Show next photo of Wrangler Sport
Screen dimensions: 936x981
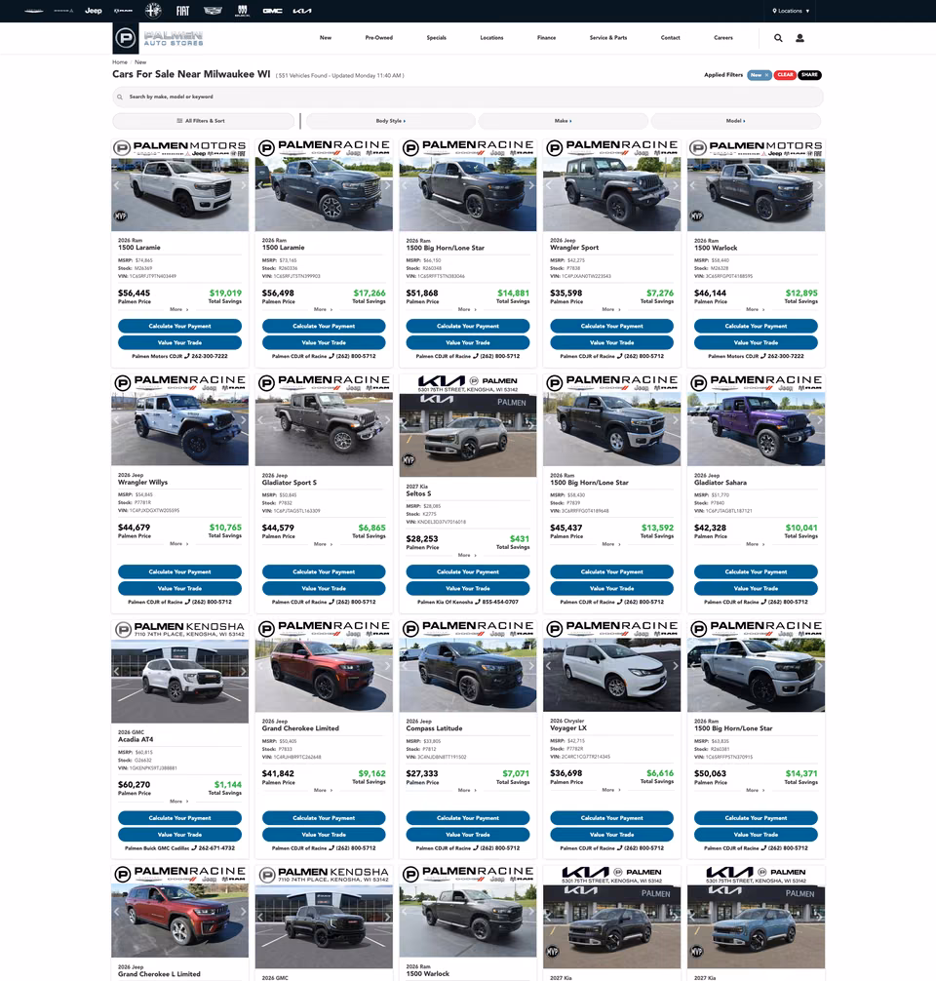[x=675, y=185]
